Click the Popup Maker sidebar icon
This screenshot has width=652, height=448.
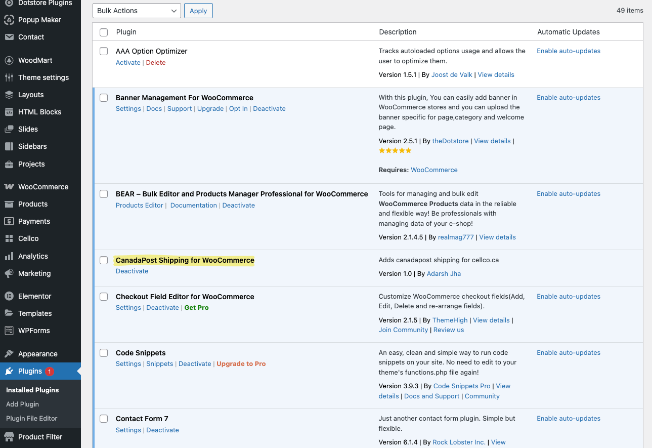[9, 20]
